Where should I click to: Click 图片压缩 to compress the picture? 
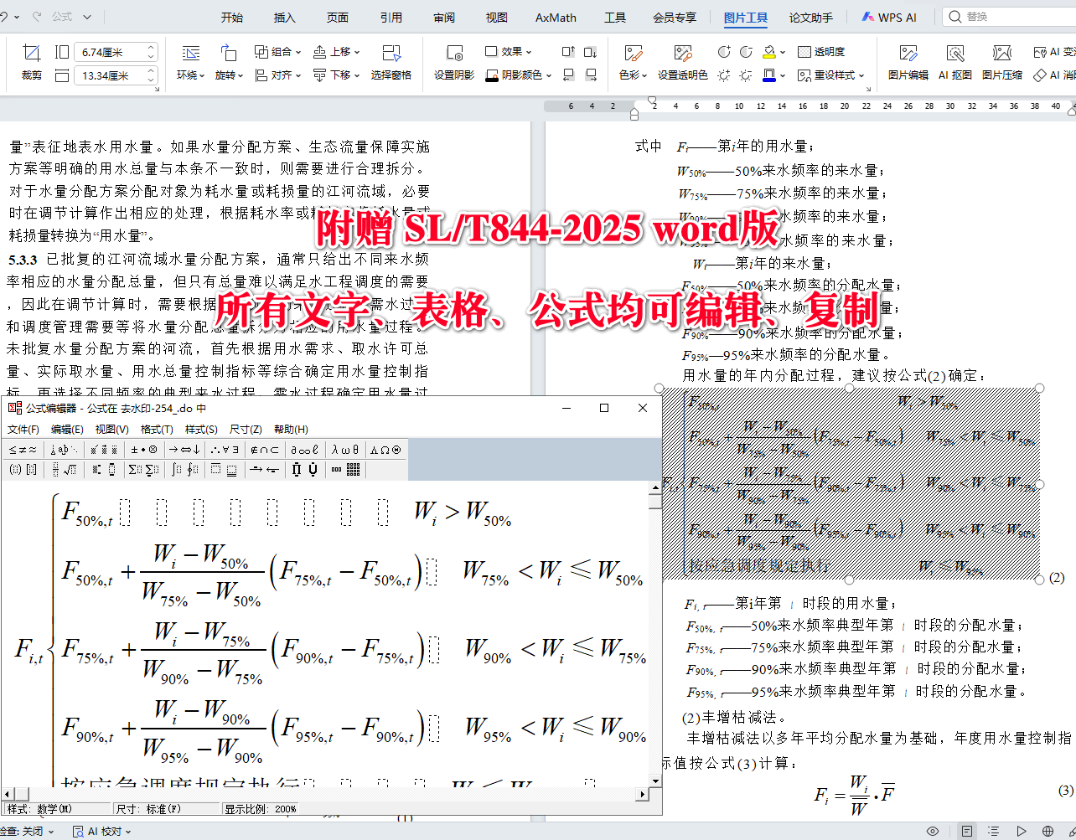1001,63
